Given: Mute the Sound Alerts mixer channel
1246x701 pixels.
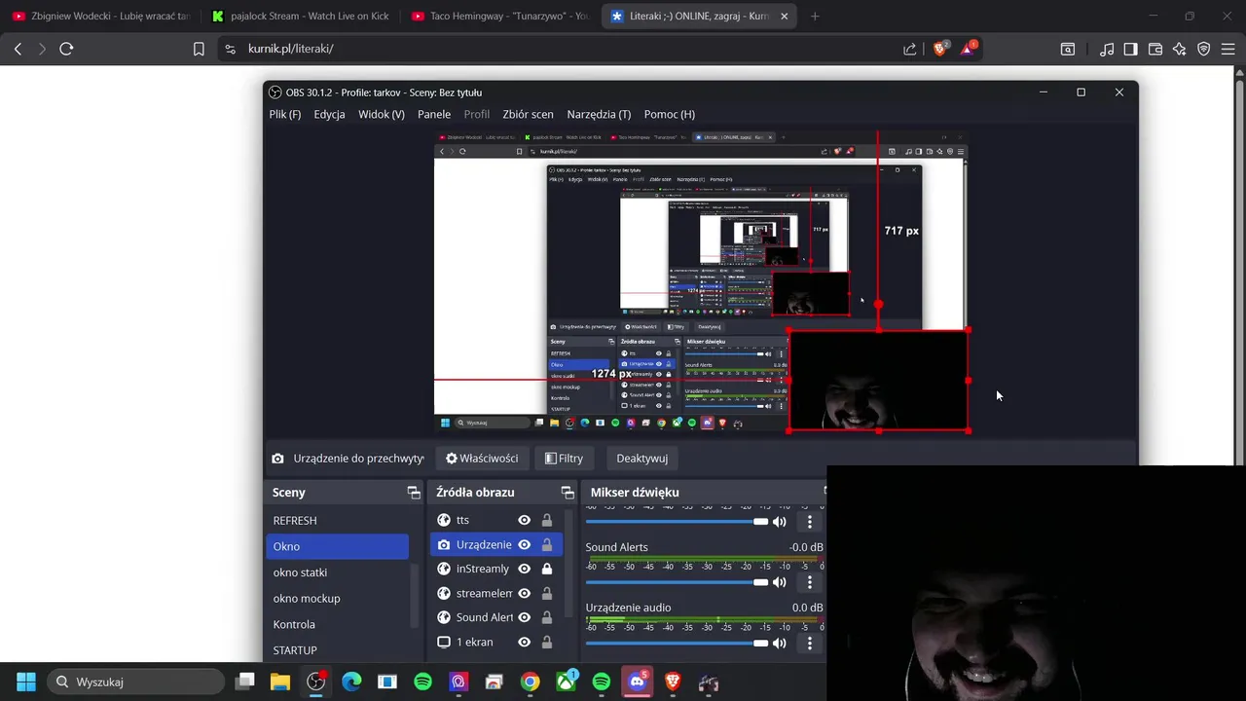Looking at the screenshot, I should (x=779, y=582).
